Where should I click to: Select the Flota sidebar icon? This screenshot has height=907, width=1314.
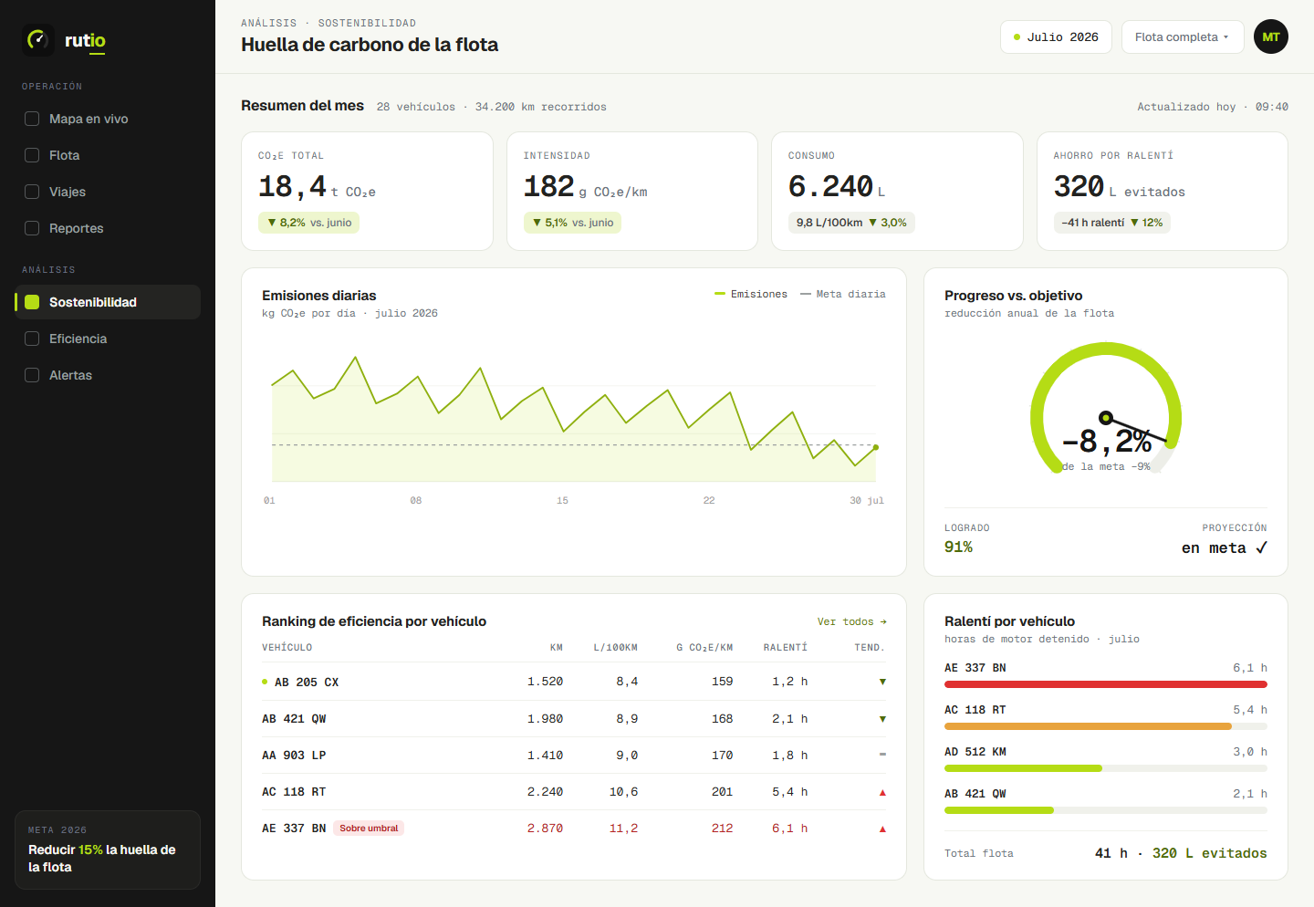pos(32,155)
